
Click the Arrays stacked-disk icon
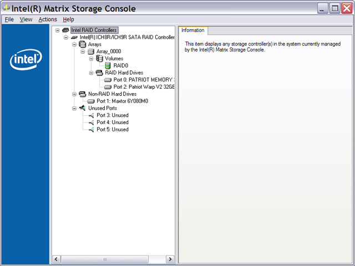tap(83, 44)
